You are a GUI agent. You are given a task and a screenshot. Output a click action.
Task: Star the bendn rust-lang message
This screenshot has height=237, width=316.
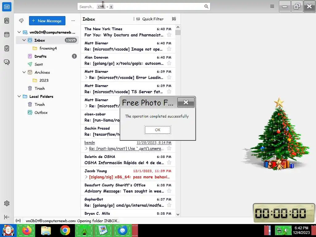pyautogui.click(x=169, y=148)
